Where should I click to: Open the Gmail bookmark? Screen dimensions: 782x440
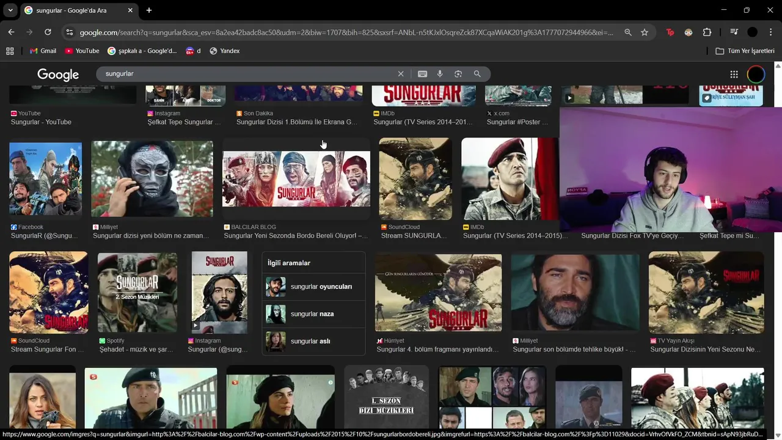coord(43,51)
